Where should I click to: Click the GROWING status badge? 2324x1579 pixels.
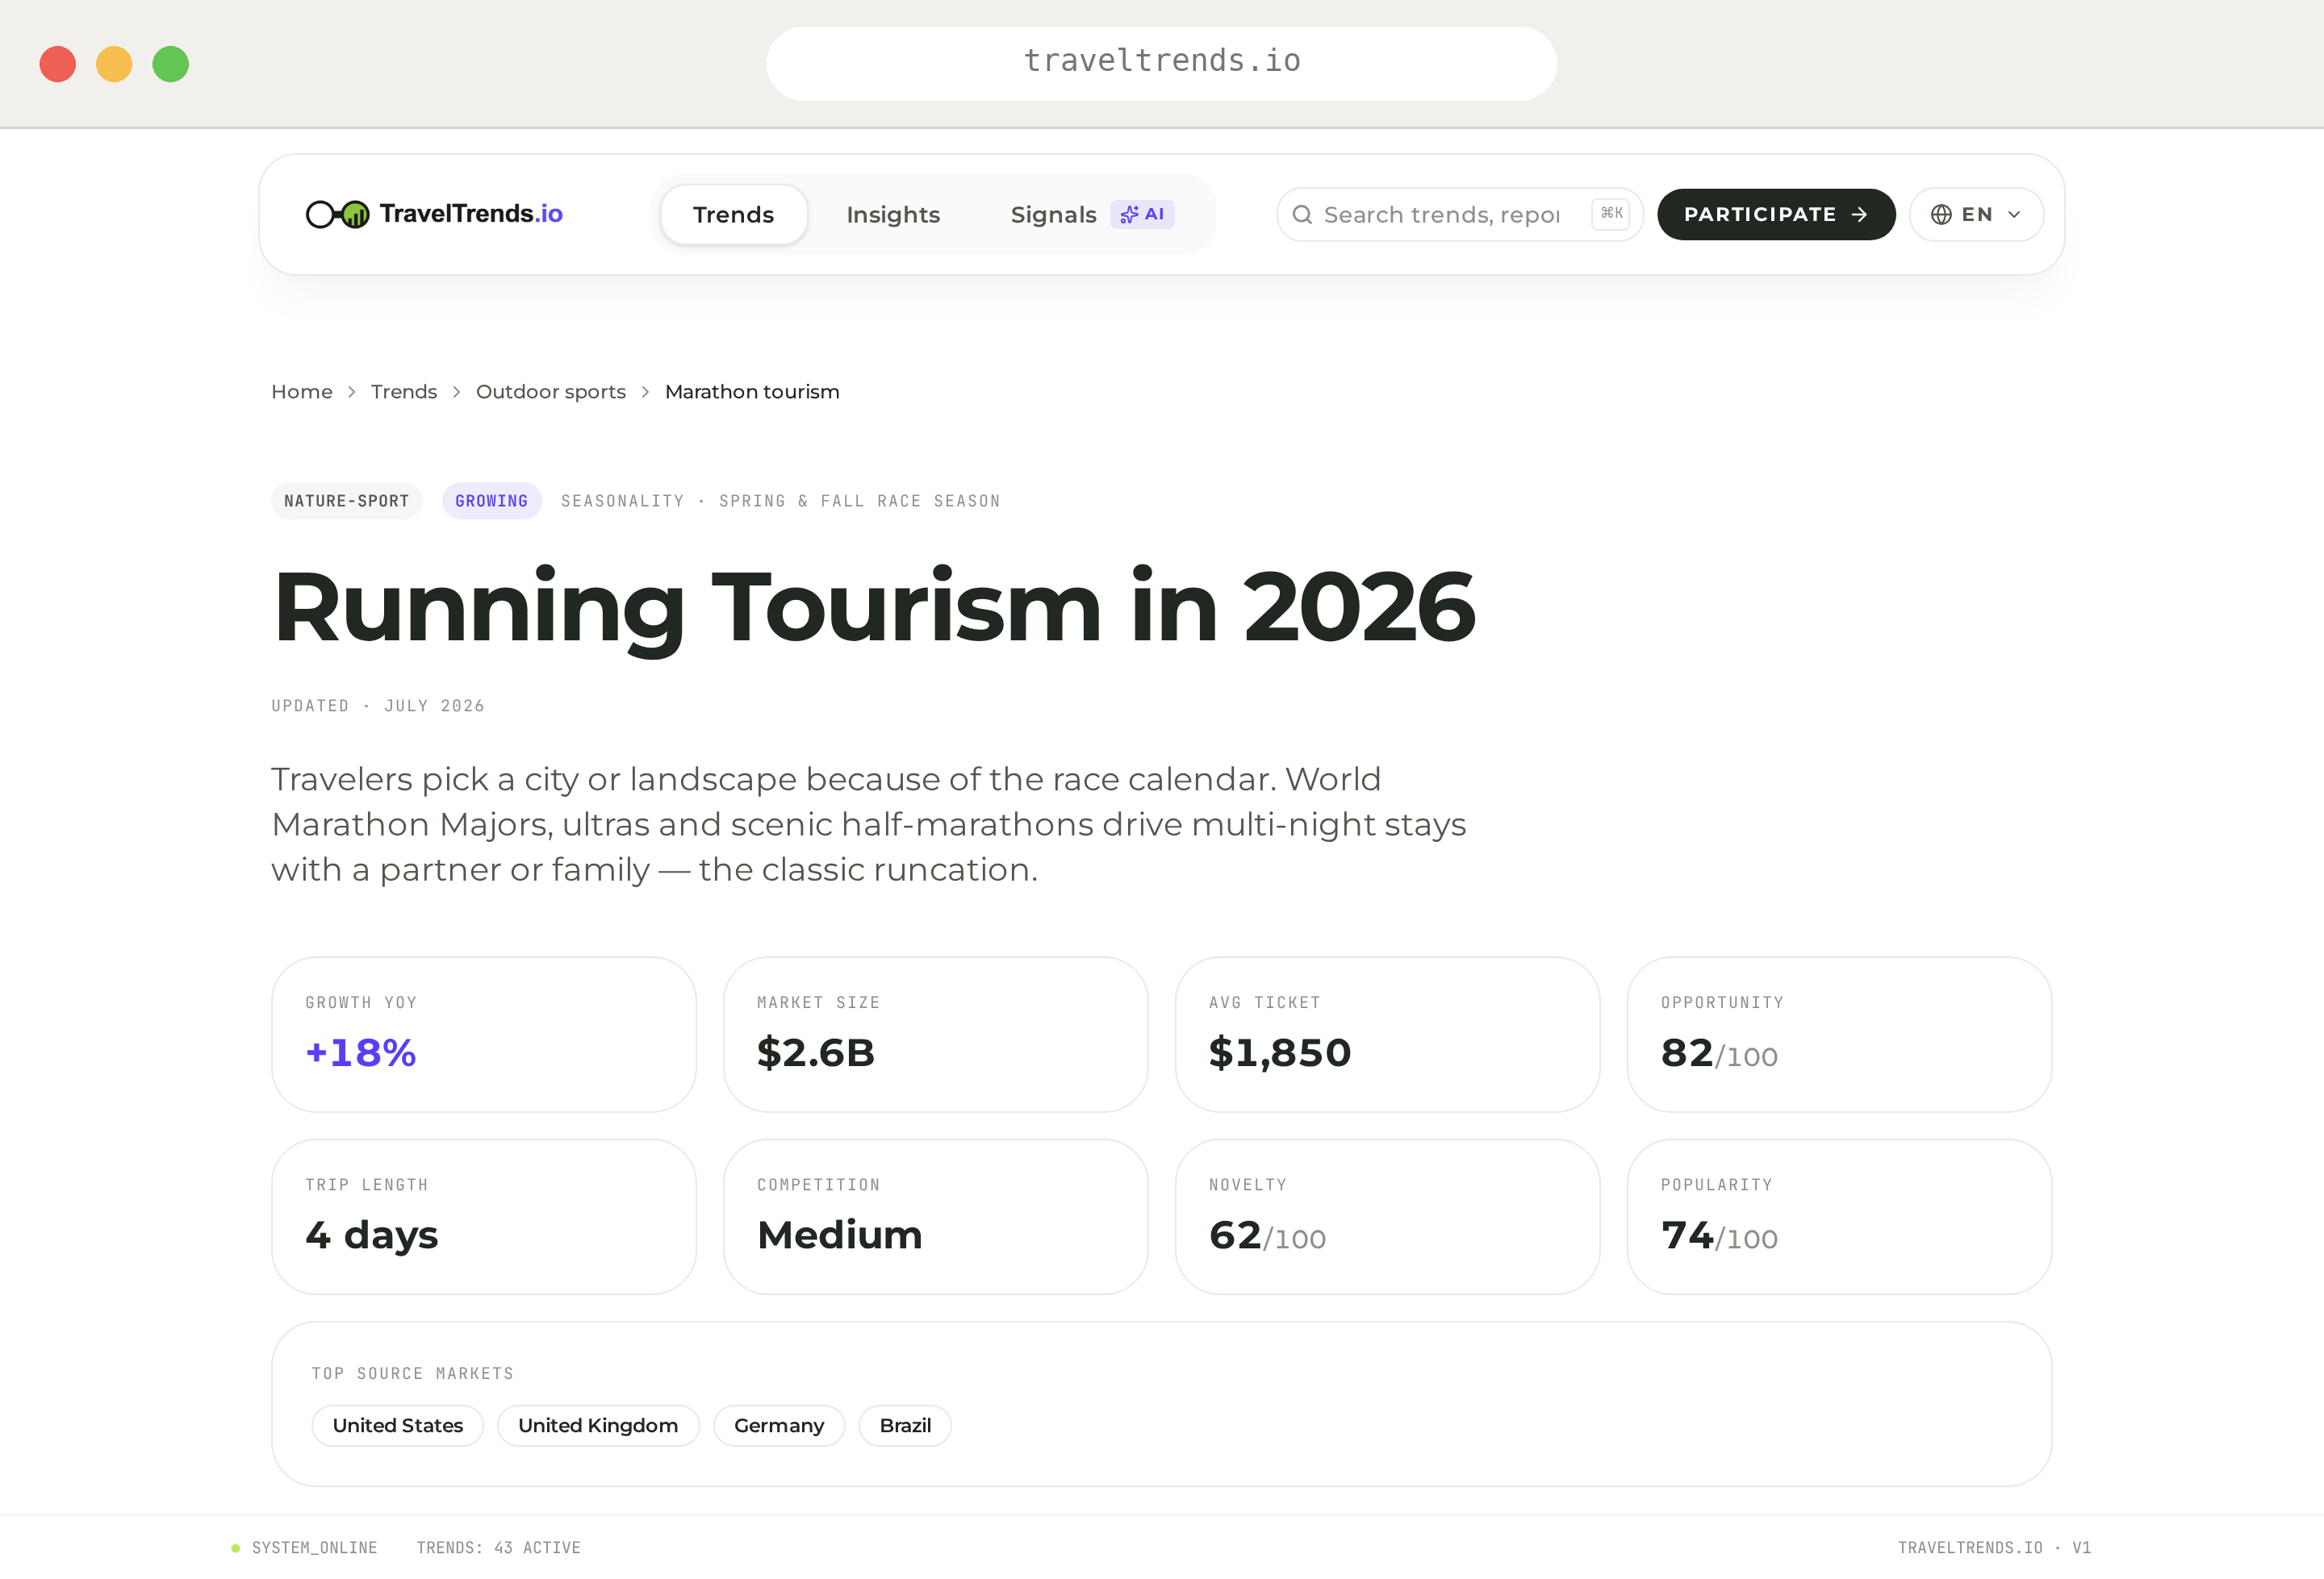pos(491,501)
